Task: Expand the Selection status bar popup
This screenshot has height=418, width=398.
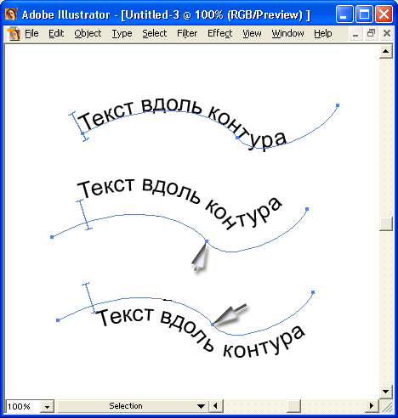Action: pyautogui.click(x=201, y=406)
